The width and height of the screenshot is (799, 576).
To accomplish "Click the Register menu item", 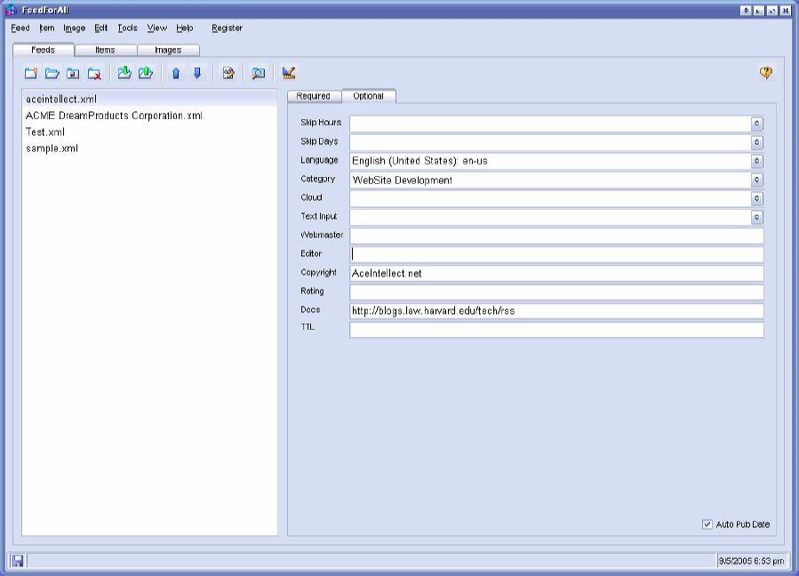I will (227, 28).
